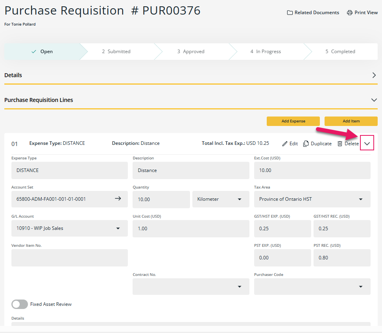
Task: Click the Account Set field
Action: point(69,199)
